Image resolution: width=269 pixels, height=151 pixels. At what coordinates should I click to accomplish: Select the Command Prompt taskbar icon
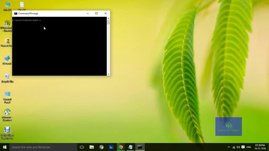coord(140,147)
